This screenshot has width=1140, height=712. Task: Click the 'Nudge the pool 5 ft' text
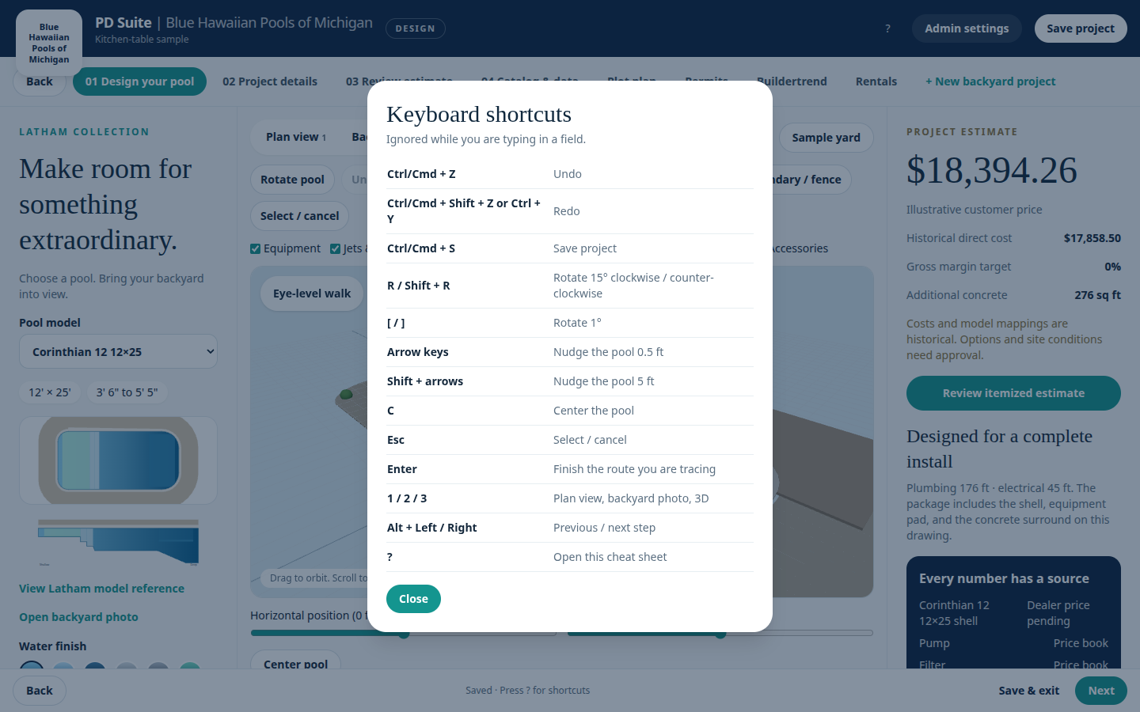point(603,381)
